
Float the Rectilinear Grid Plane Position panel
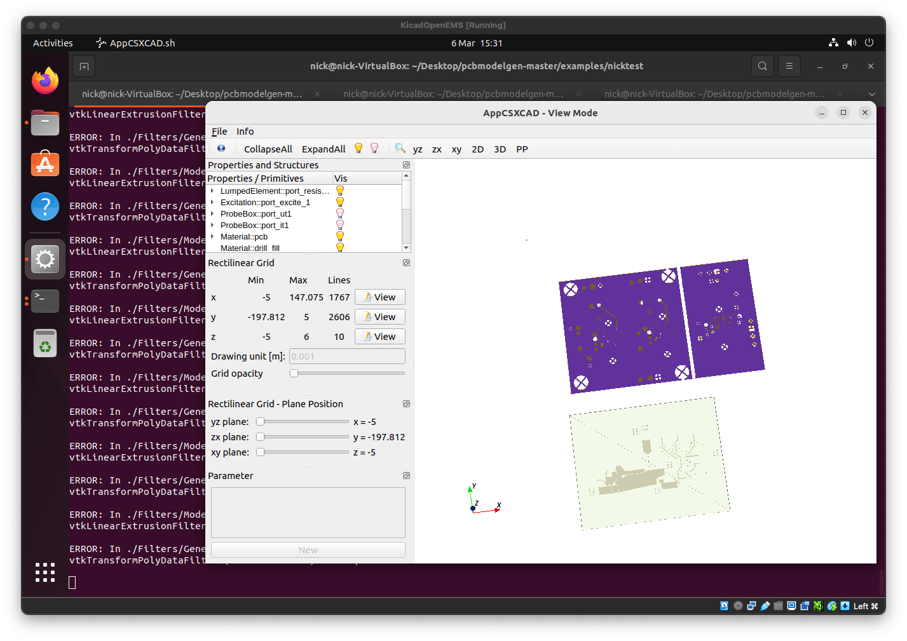tap(406, 403)
